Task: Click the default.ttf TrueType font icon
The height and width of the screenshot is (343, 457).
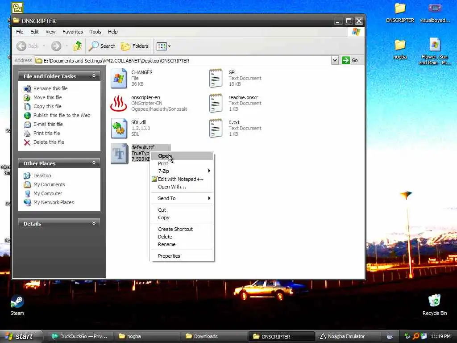Action: pos(119,154)
